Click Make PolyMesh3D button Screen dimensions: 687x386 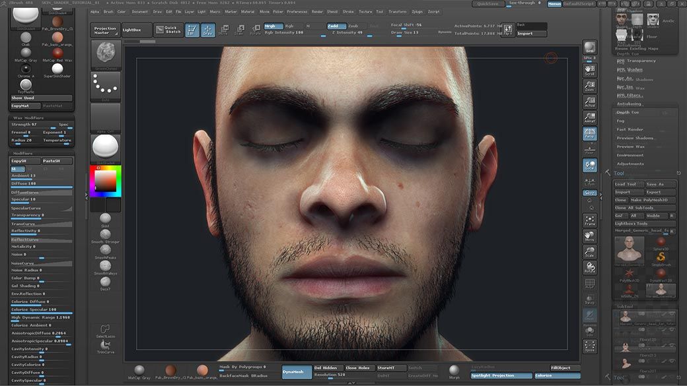tap(652, 200)
